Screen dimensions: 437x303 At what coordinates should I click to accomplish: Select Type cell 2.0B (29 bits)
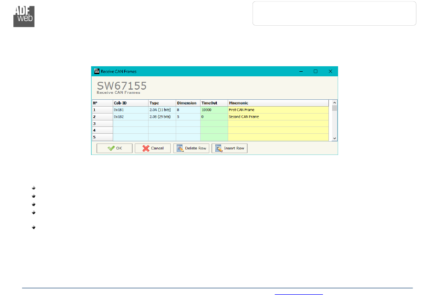tap(162, 117)
